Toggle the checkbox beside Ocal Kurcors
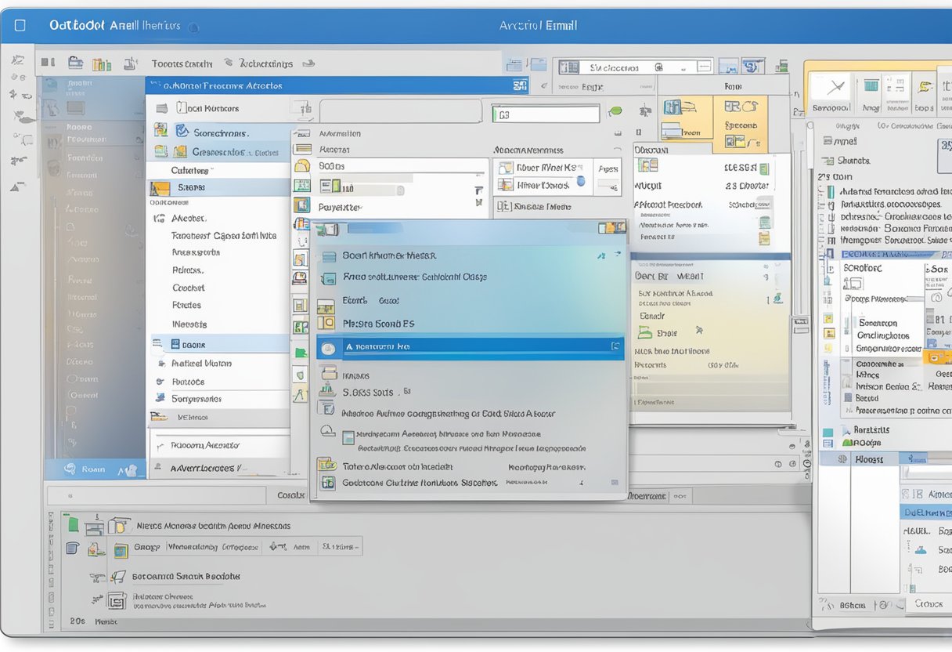The width and height of the screenshot is (952, 652). [x=162, y=108]
